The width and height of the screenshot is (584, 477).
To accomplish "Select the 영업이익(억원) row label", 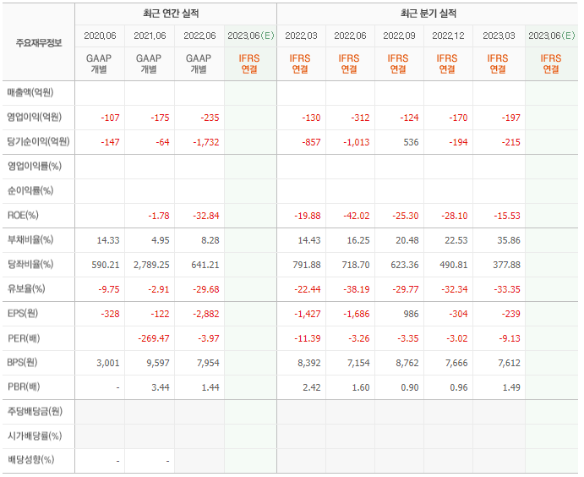I will 35,117.
